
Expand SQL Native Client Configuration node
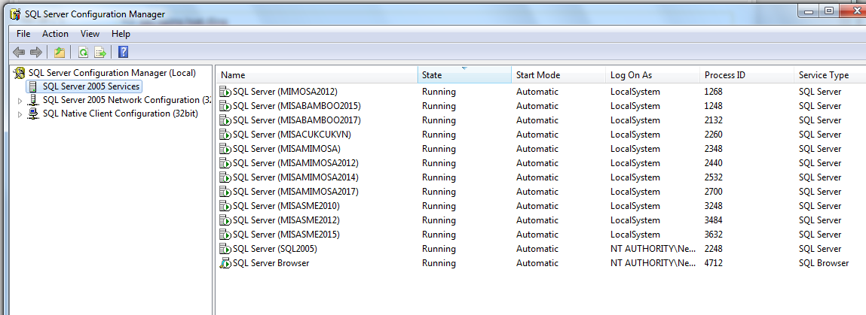click(x=20, y=114)
